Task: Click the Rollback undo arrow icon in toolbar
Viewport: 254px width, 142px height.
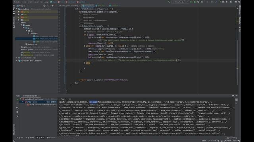Action: (x=227, y=2)
